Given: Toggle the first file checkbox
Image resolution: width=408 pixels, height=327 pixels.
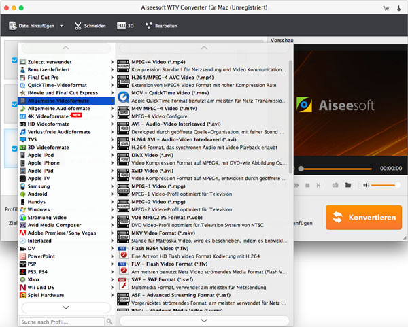Looking at the screenshot, I should pyautogui.click(x=14, y=60).
